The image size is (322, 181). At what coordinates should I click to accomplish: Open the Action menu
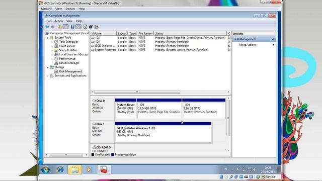58,21
